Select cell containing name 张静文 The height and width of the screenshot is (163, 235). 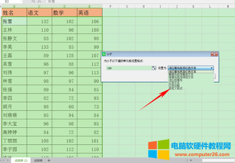(14, 38)
